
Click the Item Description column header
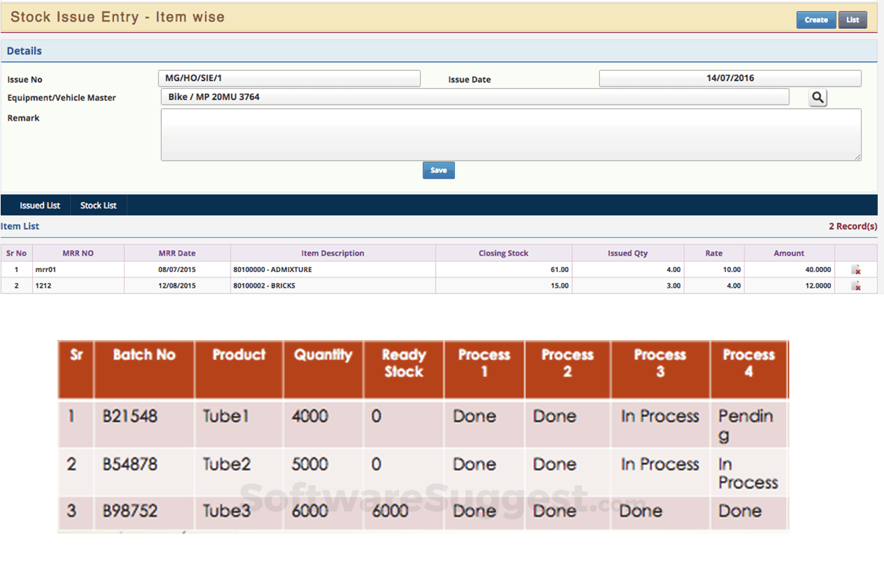[x=333, y=253]
